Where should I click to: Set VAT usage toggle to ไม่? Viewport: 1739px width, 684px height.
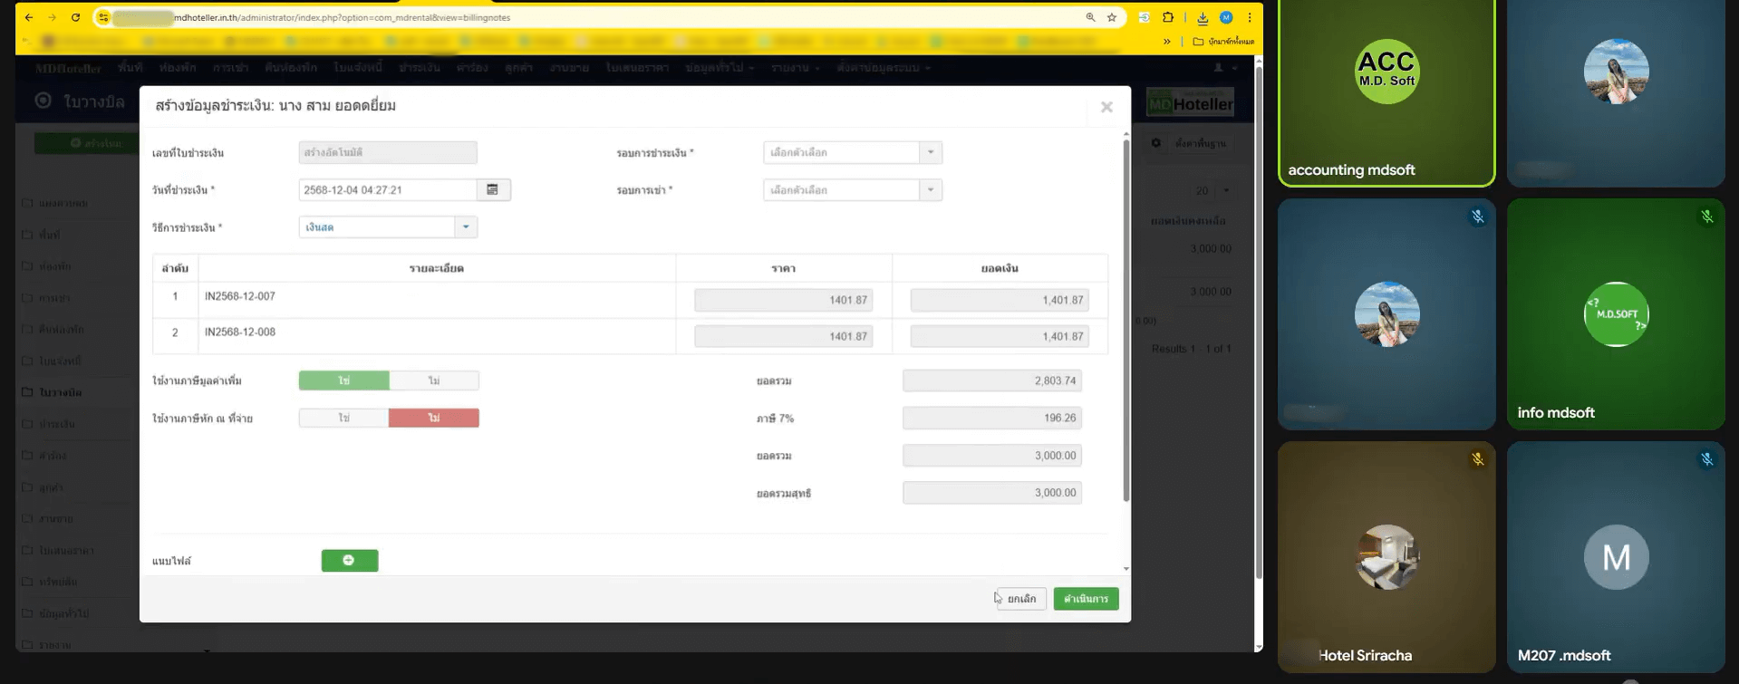click(x=434, y=381)
